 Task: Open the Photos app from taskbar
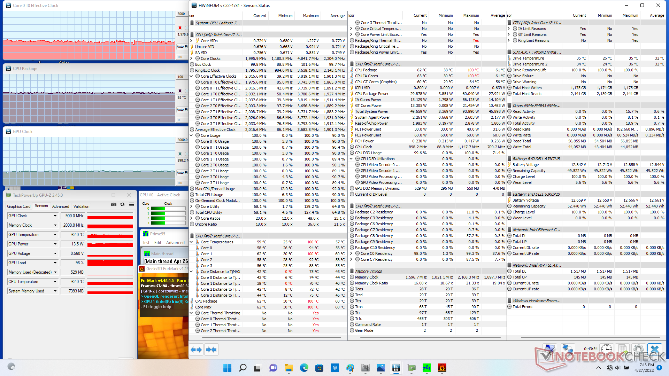coord(380,368)
